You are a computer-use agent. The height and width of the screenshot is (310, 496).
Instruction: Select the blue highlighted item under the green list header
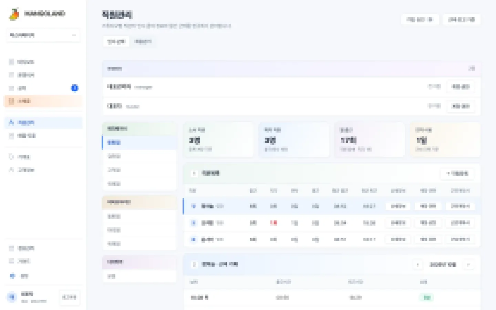click(139, 143)
